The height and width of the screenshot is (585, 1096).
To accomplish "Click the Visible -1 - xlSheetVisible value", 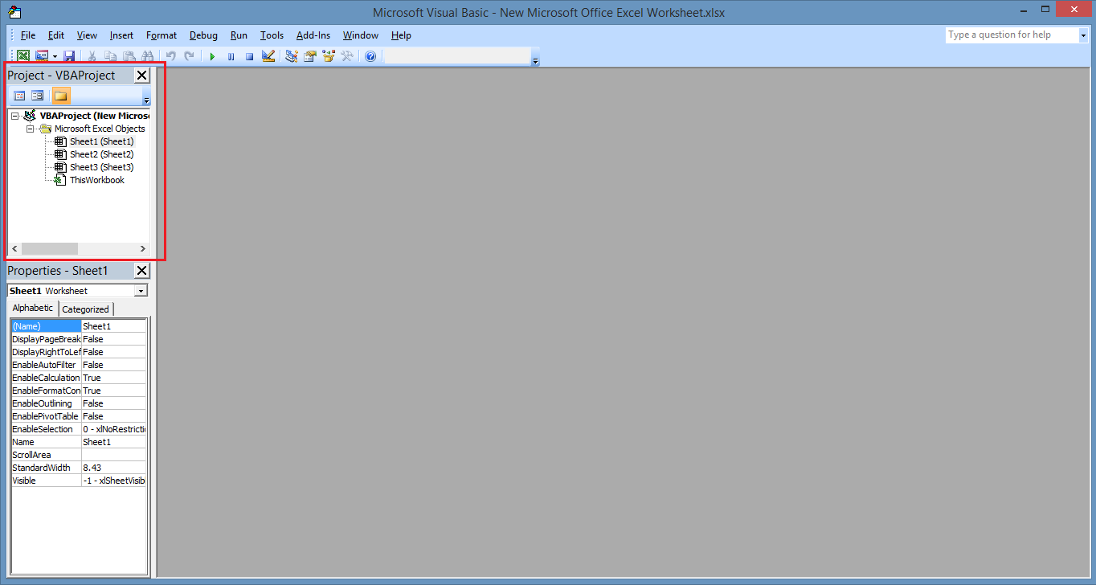I will click(114, 481).
